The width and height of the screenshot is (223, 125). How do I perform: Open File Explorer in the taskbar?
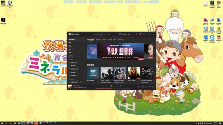pos(15,123)
